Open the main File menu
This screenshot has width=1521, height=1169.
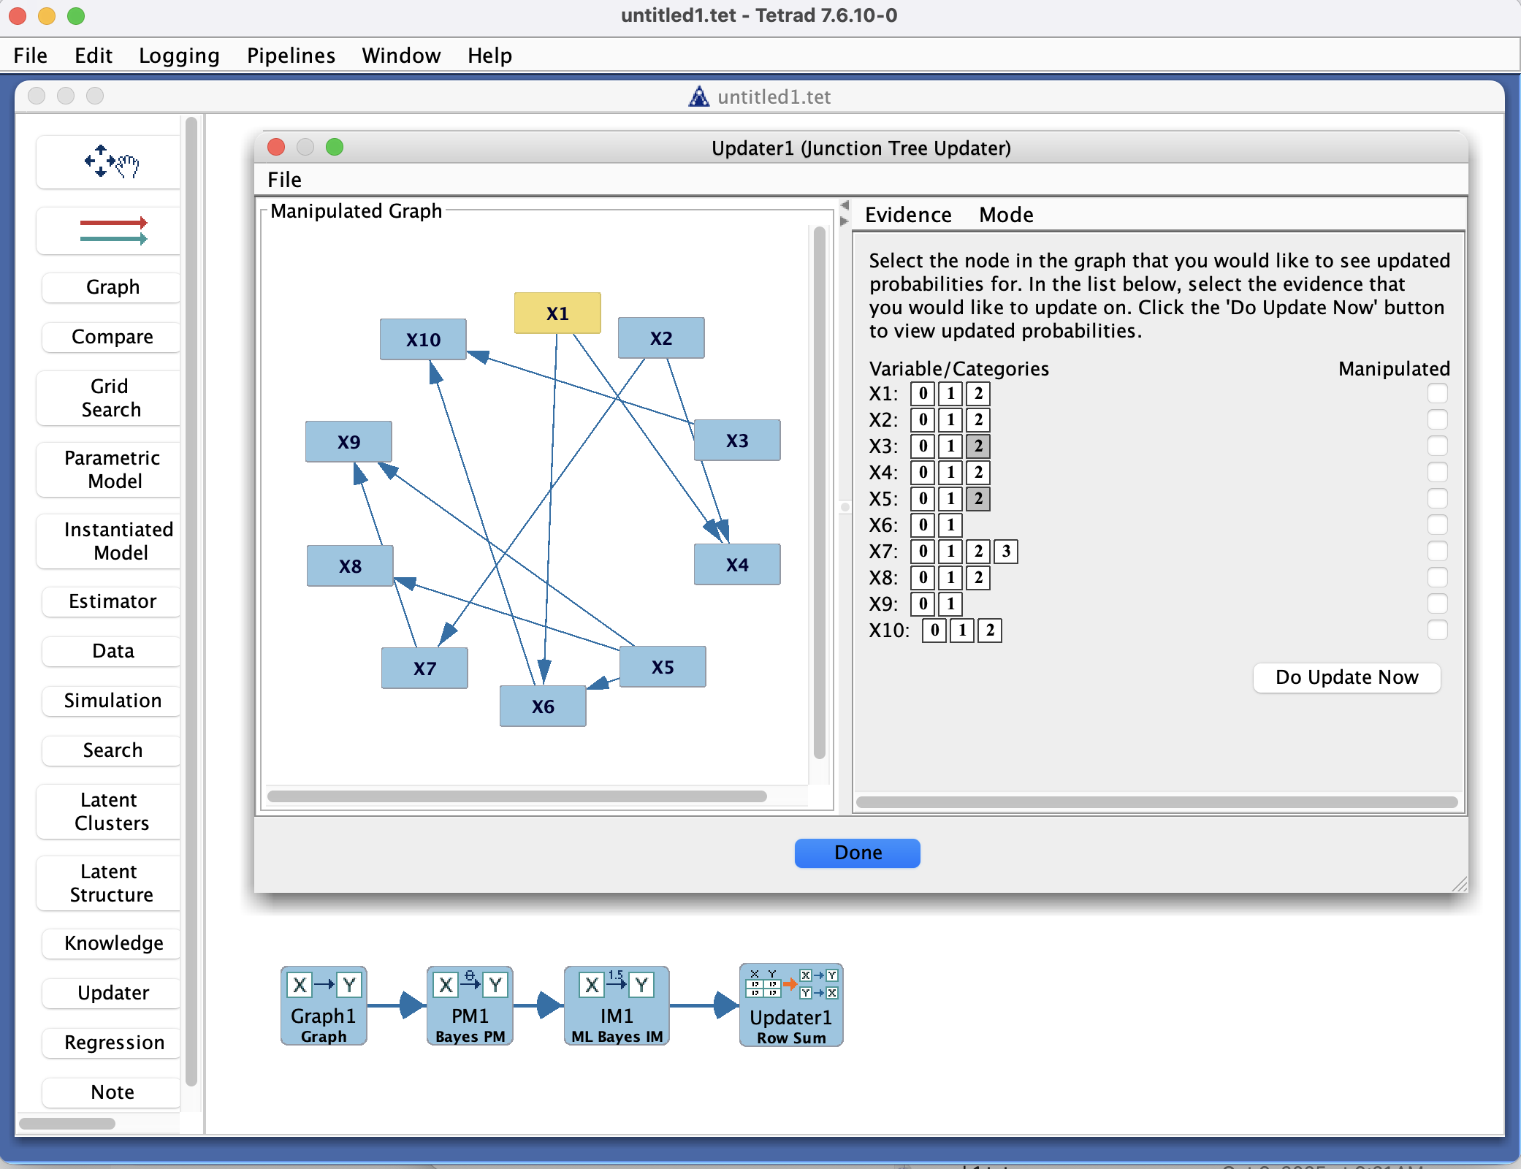[x=30, y=56]
